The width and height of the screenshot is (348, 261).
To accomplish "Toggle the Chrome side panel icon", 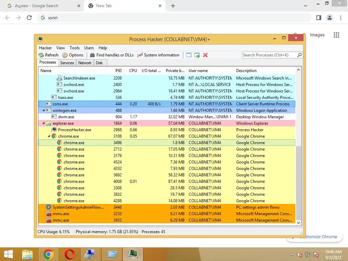I will click(x=319, y=18).
